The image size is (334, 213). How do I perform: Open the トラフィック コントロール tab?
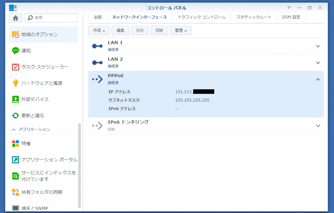pyautogui.click(x=202, y=17)
